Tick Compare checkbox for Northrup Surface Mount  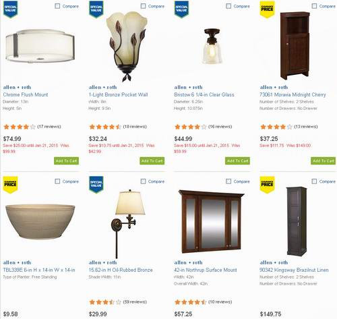pos(228,181)
